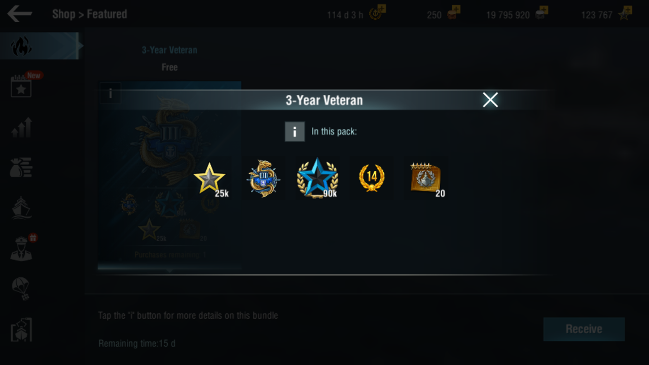649x365 pixels.
Task: Open the parachute supply drop category
Action: 21,289
